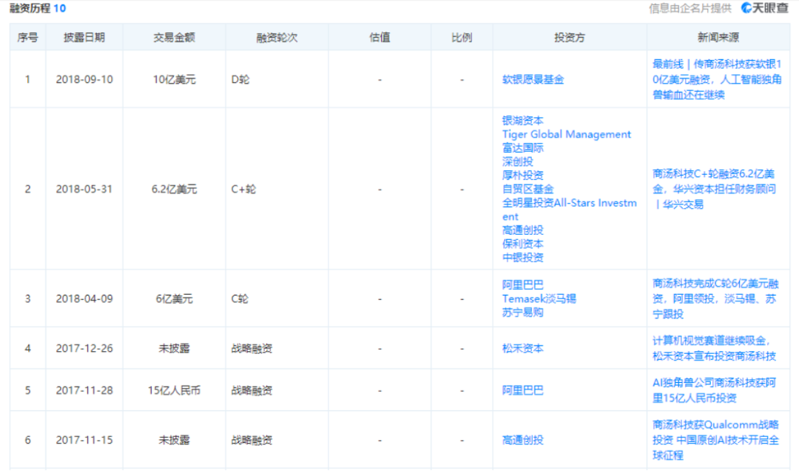Select the amount cell 6亿美元
This screenshot has width=799, height=471.
point(175,298)
